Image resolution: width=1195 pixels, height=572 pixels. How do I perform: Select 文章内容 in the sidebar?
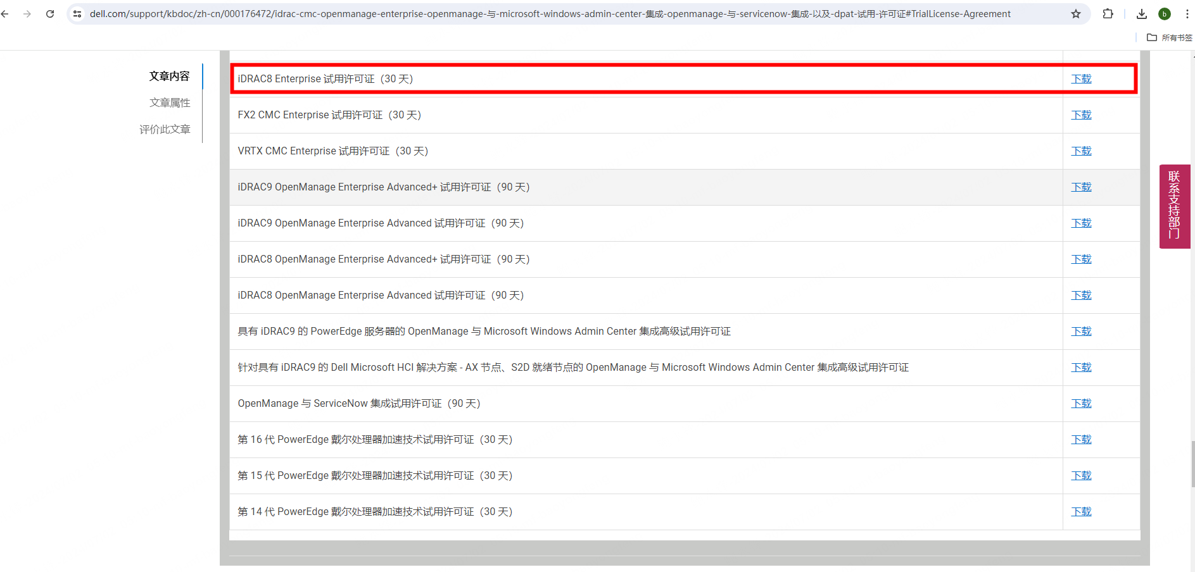pyautogui.click(x=169, y=76)
